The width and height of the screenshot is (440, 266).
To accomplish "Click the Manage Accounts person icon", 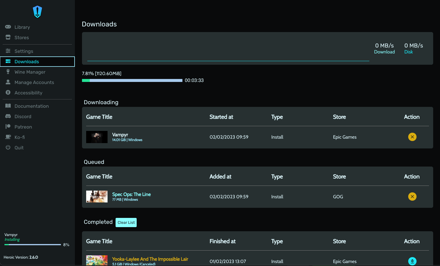I will 8,82.
